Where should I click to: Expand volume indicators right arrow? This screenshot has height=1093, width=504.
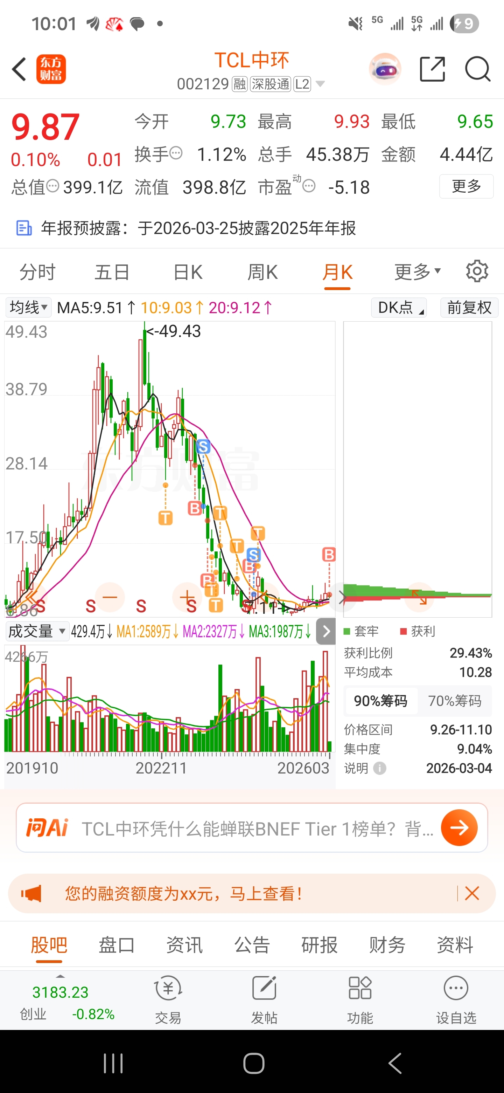(326, 631)
